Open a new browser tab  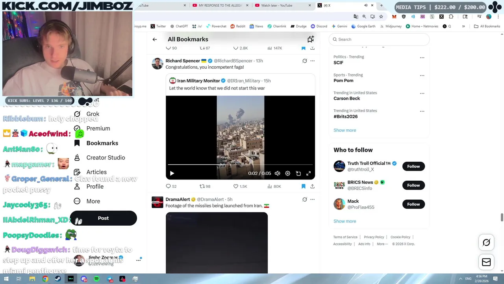coord(381,6)
